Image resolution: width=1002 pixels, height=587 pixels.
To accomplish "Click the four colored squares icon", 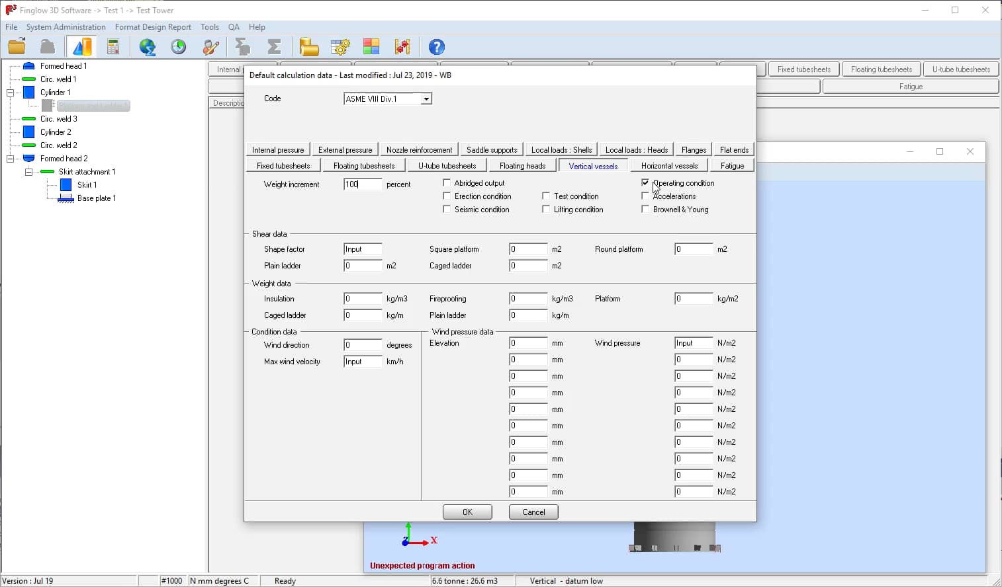I will coord(371,47).
